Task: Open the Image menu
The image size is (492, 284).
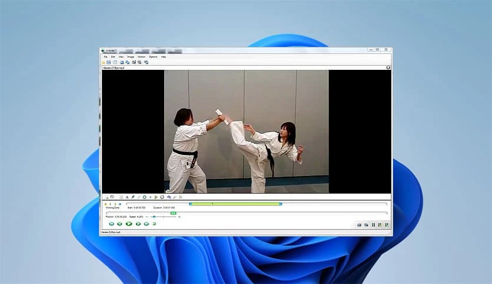Action: [131, 57]
